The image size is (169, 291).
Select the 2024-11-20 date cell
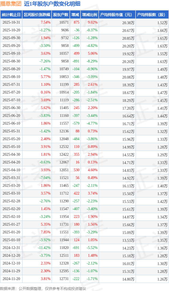(x=11, y=279)
